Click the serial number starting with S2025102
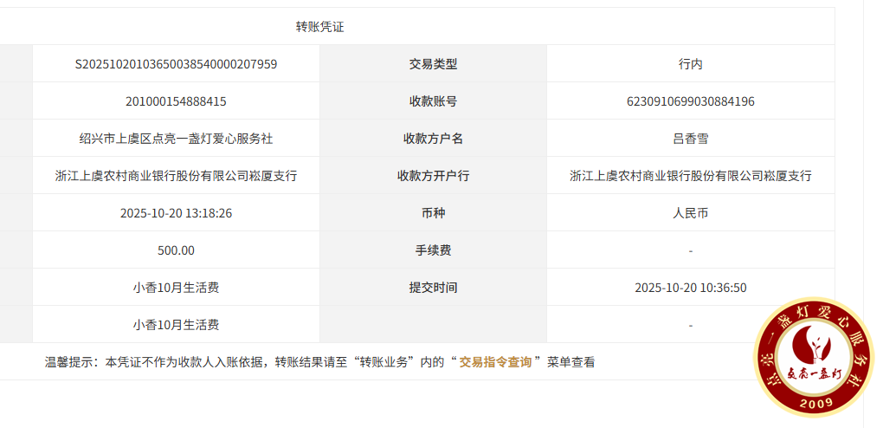 (177, 64)
